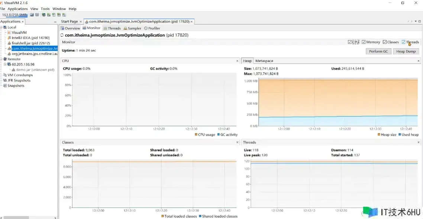Switch to the Profiler tab

click(152, 28)
